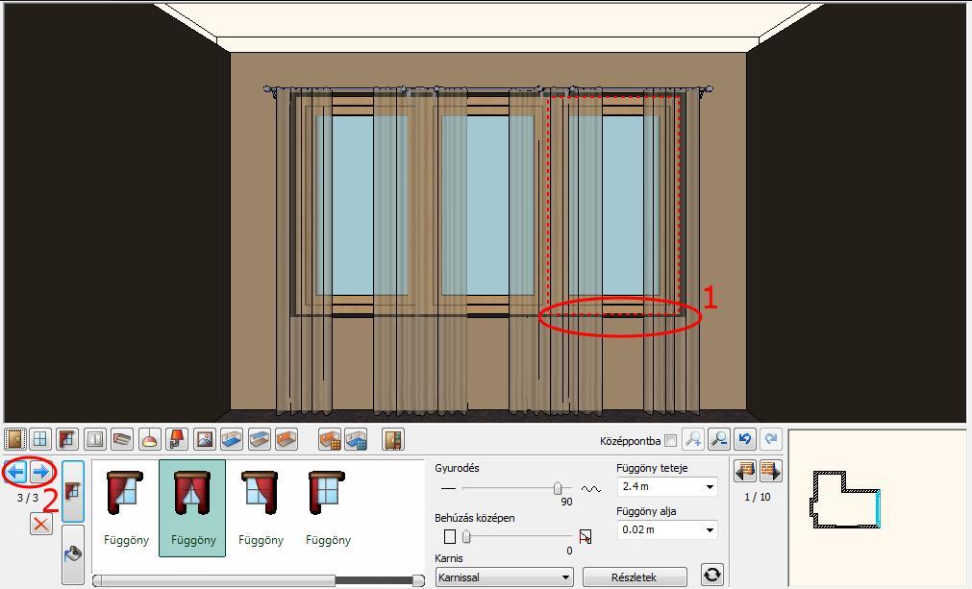
Task: Click the '1 / 10' wall counter
Action: [758, 497]
